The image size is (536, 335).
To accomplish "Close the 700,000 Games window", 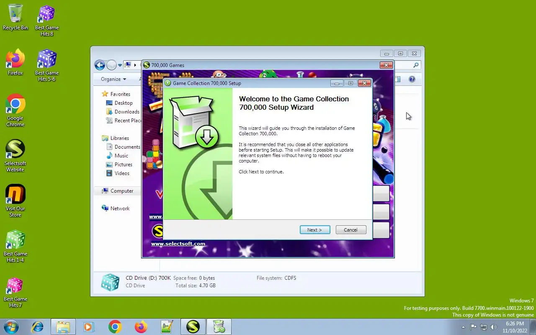I will tap(386, 65).
